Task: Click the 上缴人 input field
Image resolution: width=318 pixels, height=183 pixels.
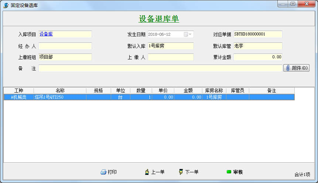Action: (x=171, y=57)
